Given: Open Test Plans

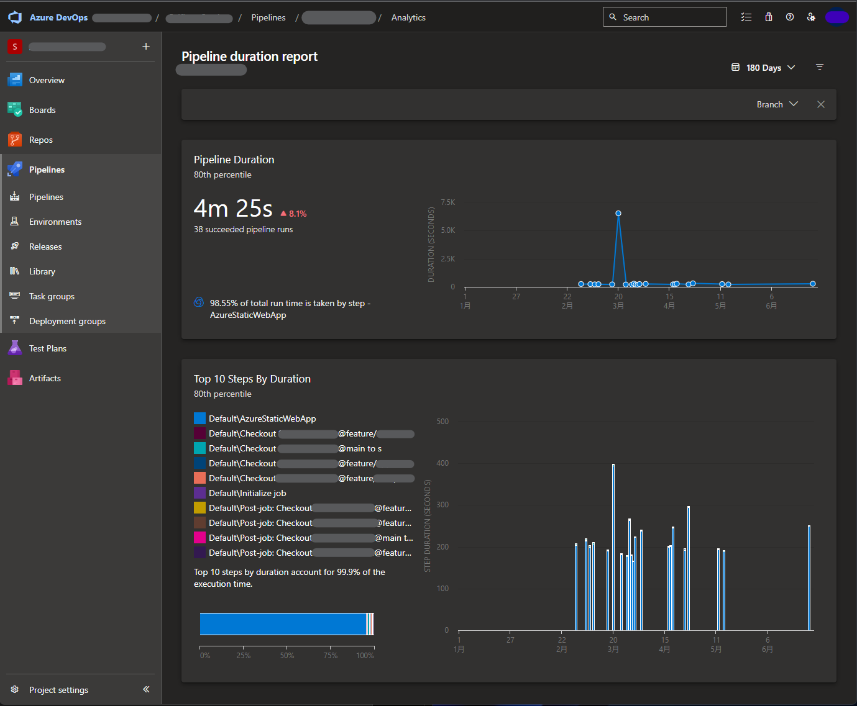Looking at the screenshot, I should [47, 348].
